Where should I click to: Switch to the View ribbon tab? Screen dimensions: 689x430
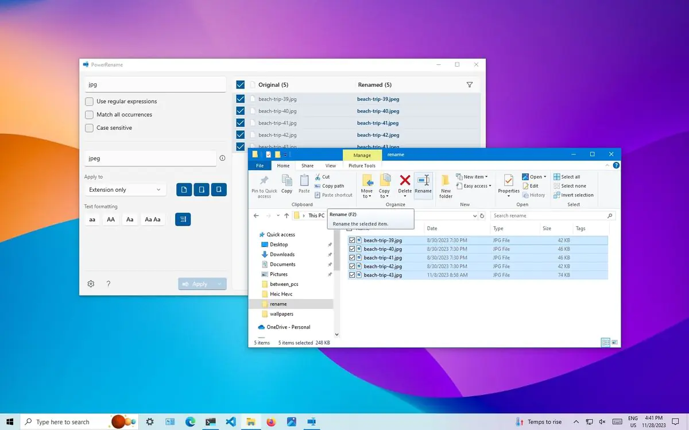click(331, 166)
